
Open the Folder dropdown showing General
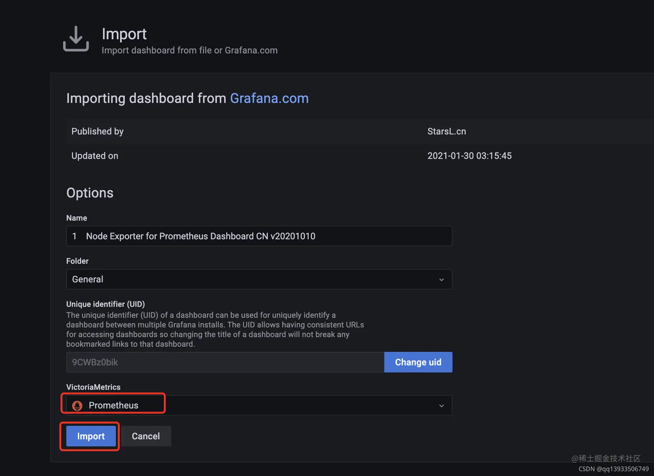(259, 279)
